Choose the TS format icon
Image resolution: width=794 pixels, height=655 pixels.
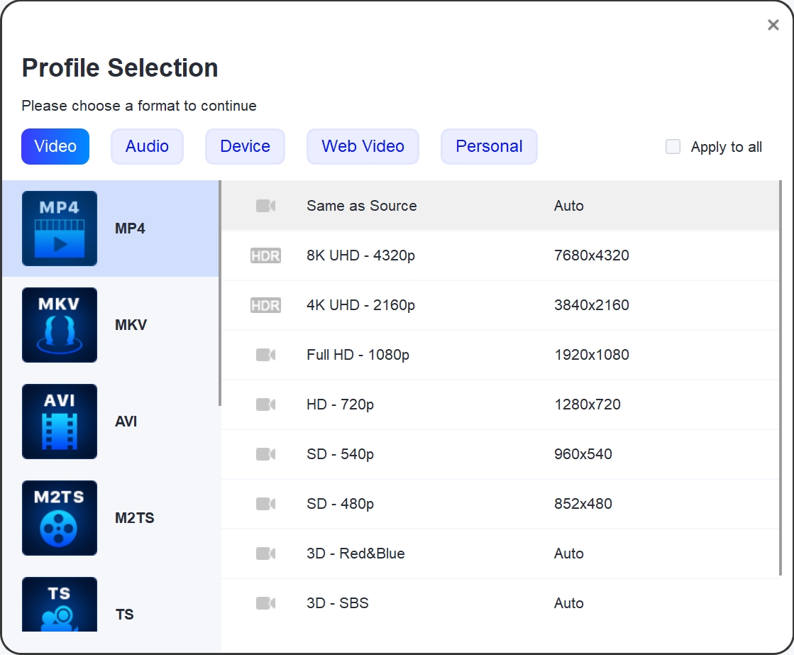[x=60, y=605]
